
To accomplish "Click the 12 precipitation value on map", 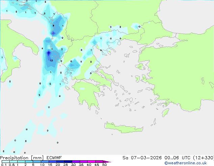I will pos(51,61).
